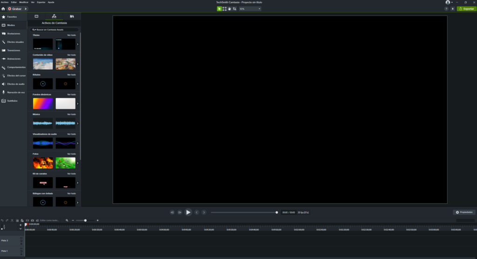
Task: Open the Favoritos panel
Action: coord(14,17)
